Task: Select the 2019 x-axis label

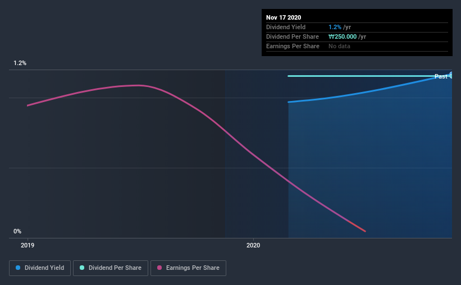Action: pyautogui.click(x=28, y=245)
